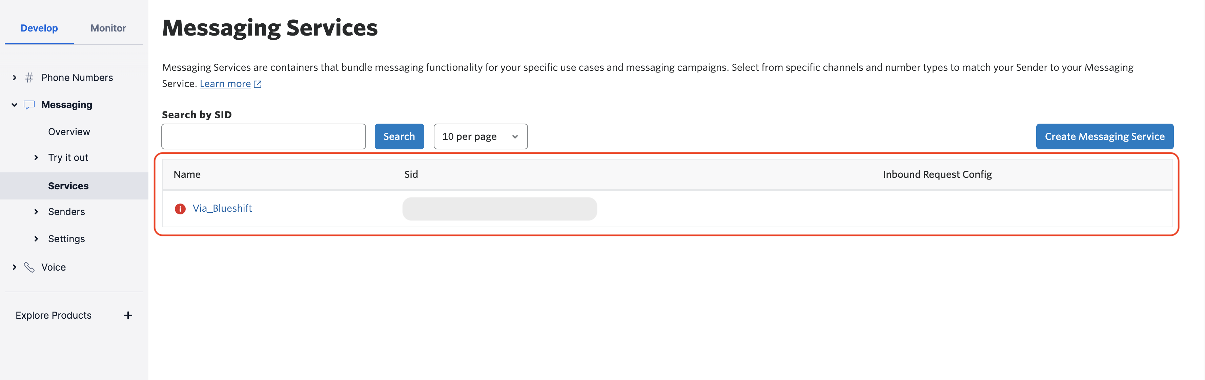Click the Messaging chat bubble icon
Screen dimensions: 1205x380
coord(29,105)
